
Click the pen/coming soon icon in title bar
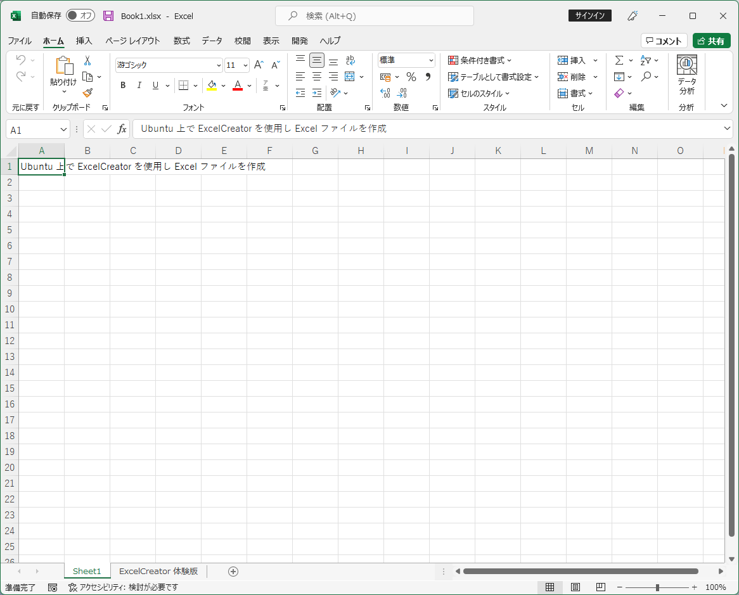(633, 16)
